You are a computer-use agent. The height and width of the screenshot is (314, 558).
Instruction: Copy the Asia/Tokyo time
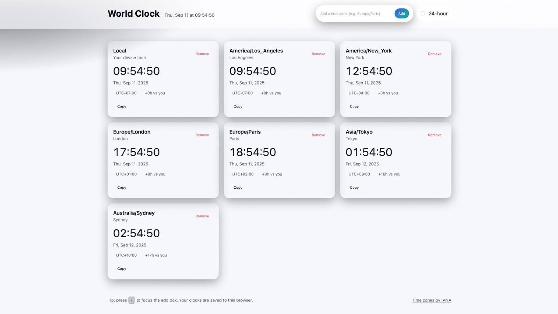(x=354, y=188)
